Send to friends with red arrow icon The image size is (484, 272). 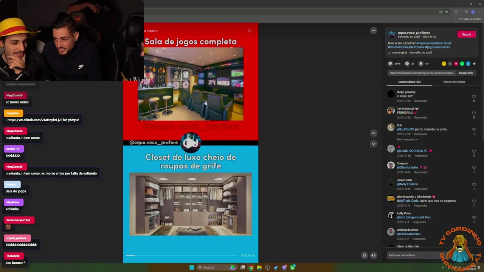point(456,64)
